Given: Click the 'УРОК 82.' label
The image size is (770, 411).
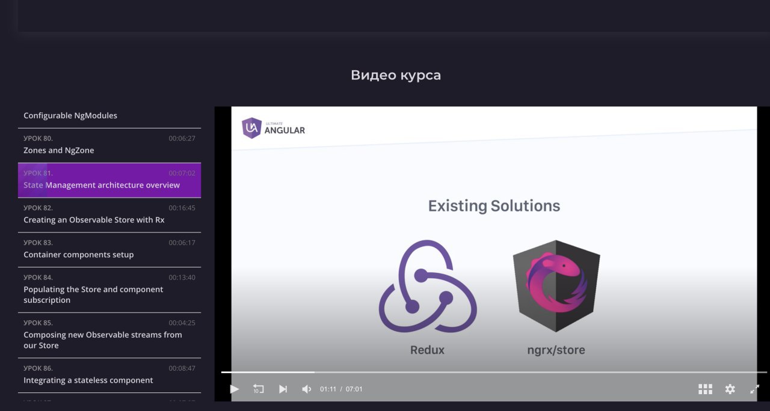Looking at the screenshot, I should (38, 208).
